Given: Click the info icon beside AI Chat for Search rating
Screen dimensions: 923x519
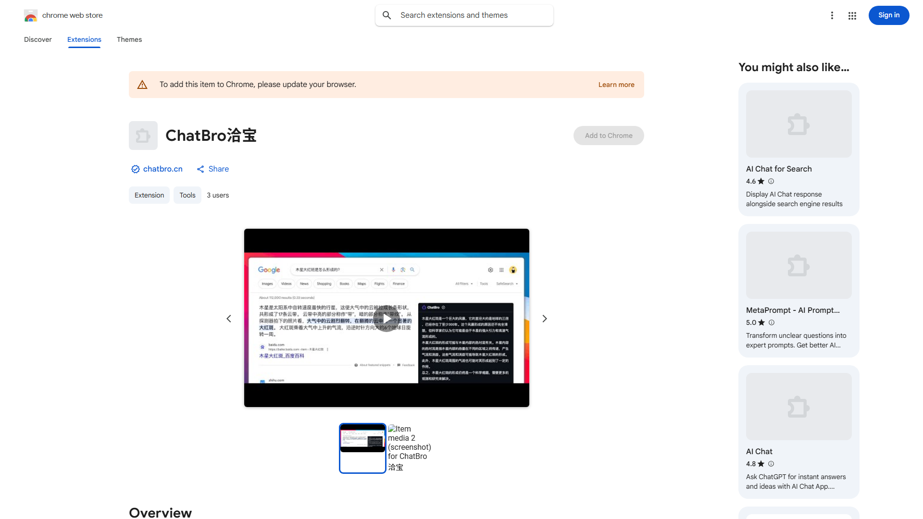Looking at the screenshot, I should pyautogui.click(x=771, y=181).
